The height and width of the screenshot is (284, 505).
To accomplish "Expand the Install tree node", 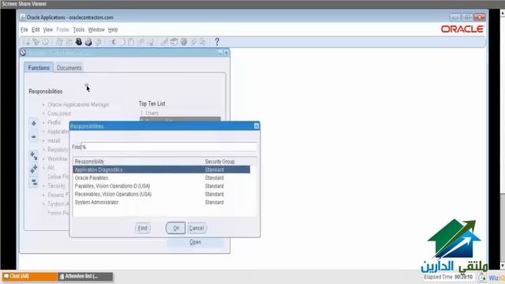I will click(43, 140).
